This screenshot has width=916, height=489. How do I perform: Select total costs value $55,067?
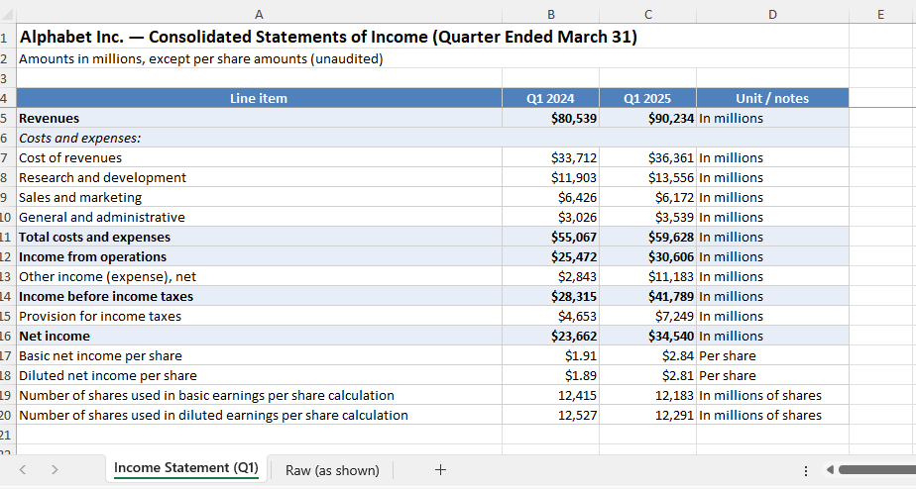point(550,237)
